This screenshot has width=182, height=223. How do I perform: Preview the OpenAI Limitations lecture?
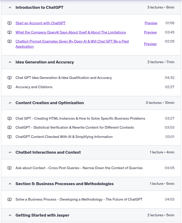pyautogui.click(x=150, y=32)
